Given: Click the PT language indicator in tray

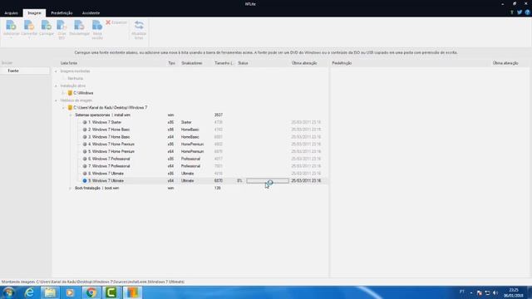Looking at the screenshot, I should [x=462, y=292].
